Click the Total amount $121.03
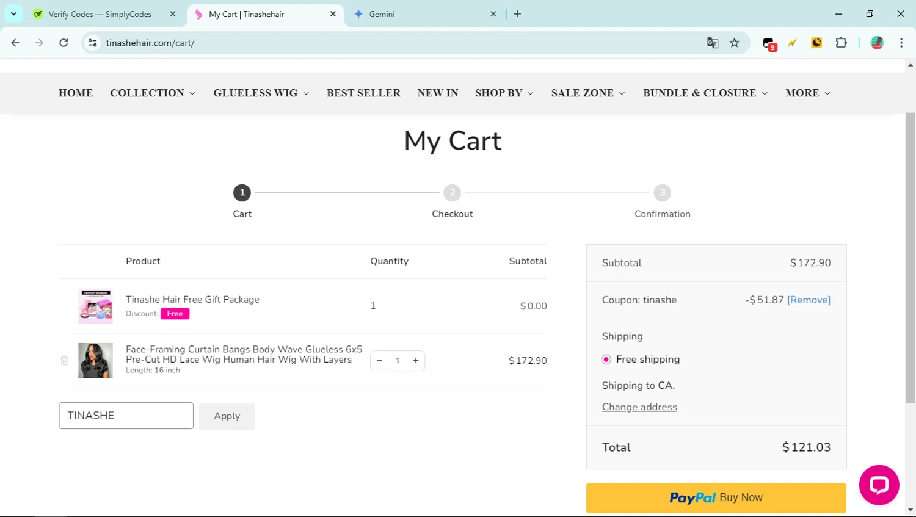The image size is (916, 517). pyautogui.click(x=806, y=447)
